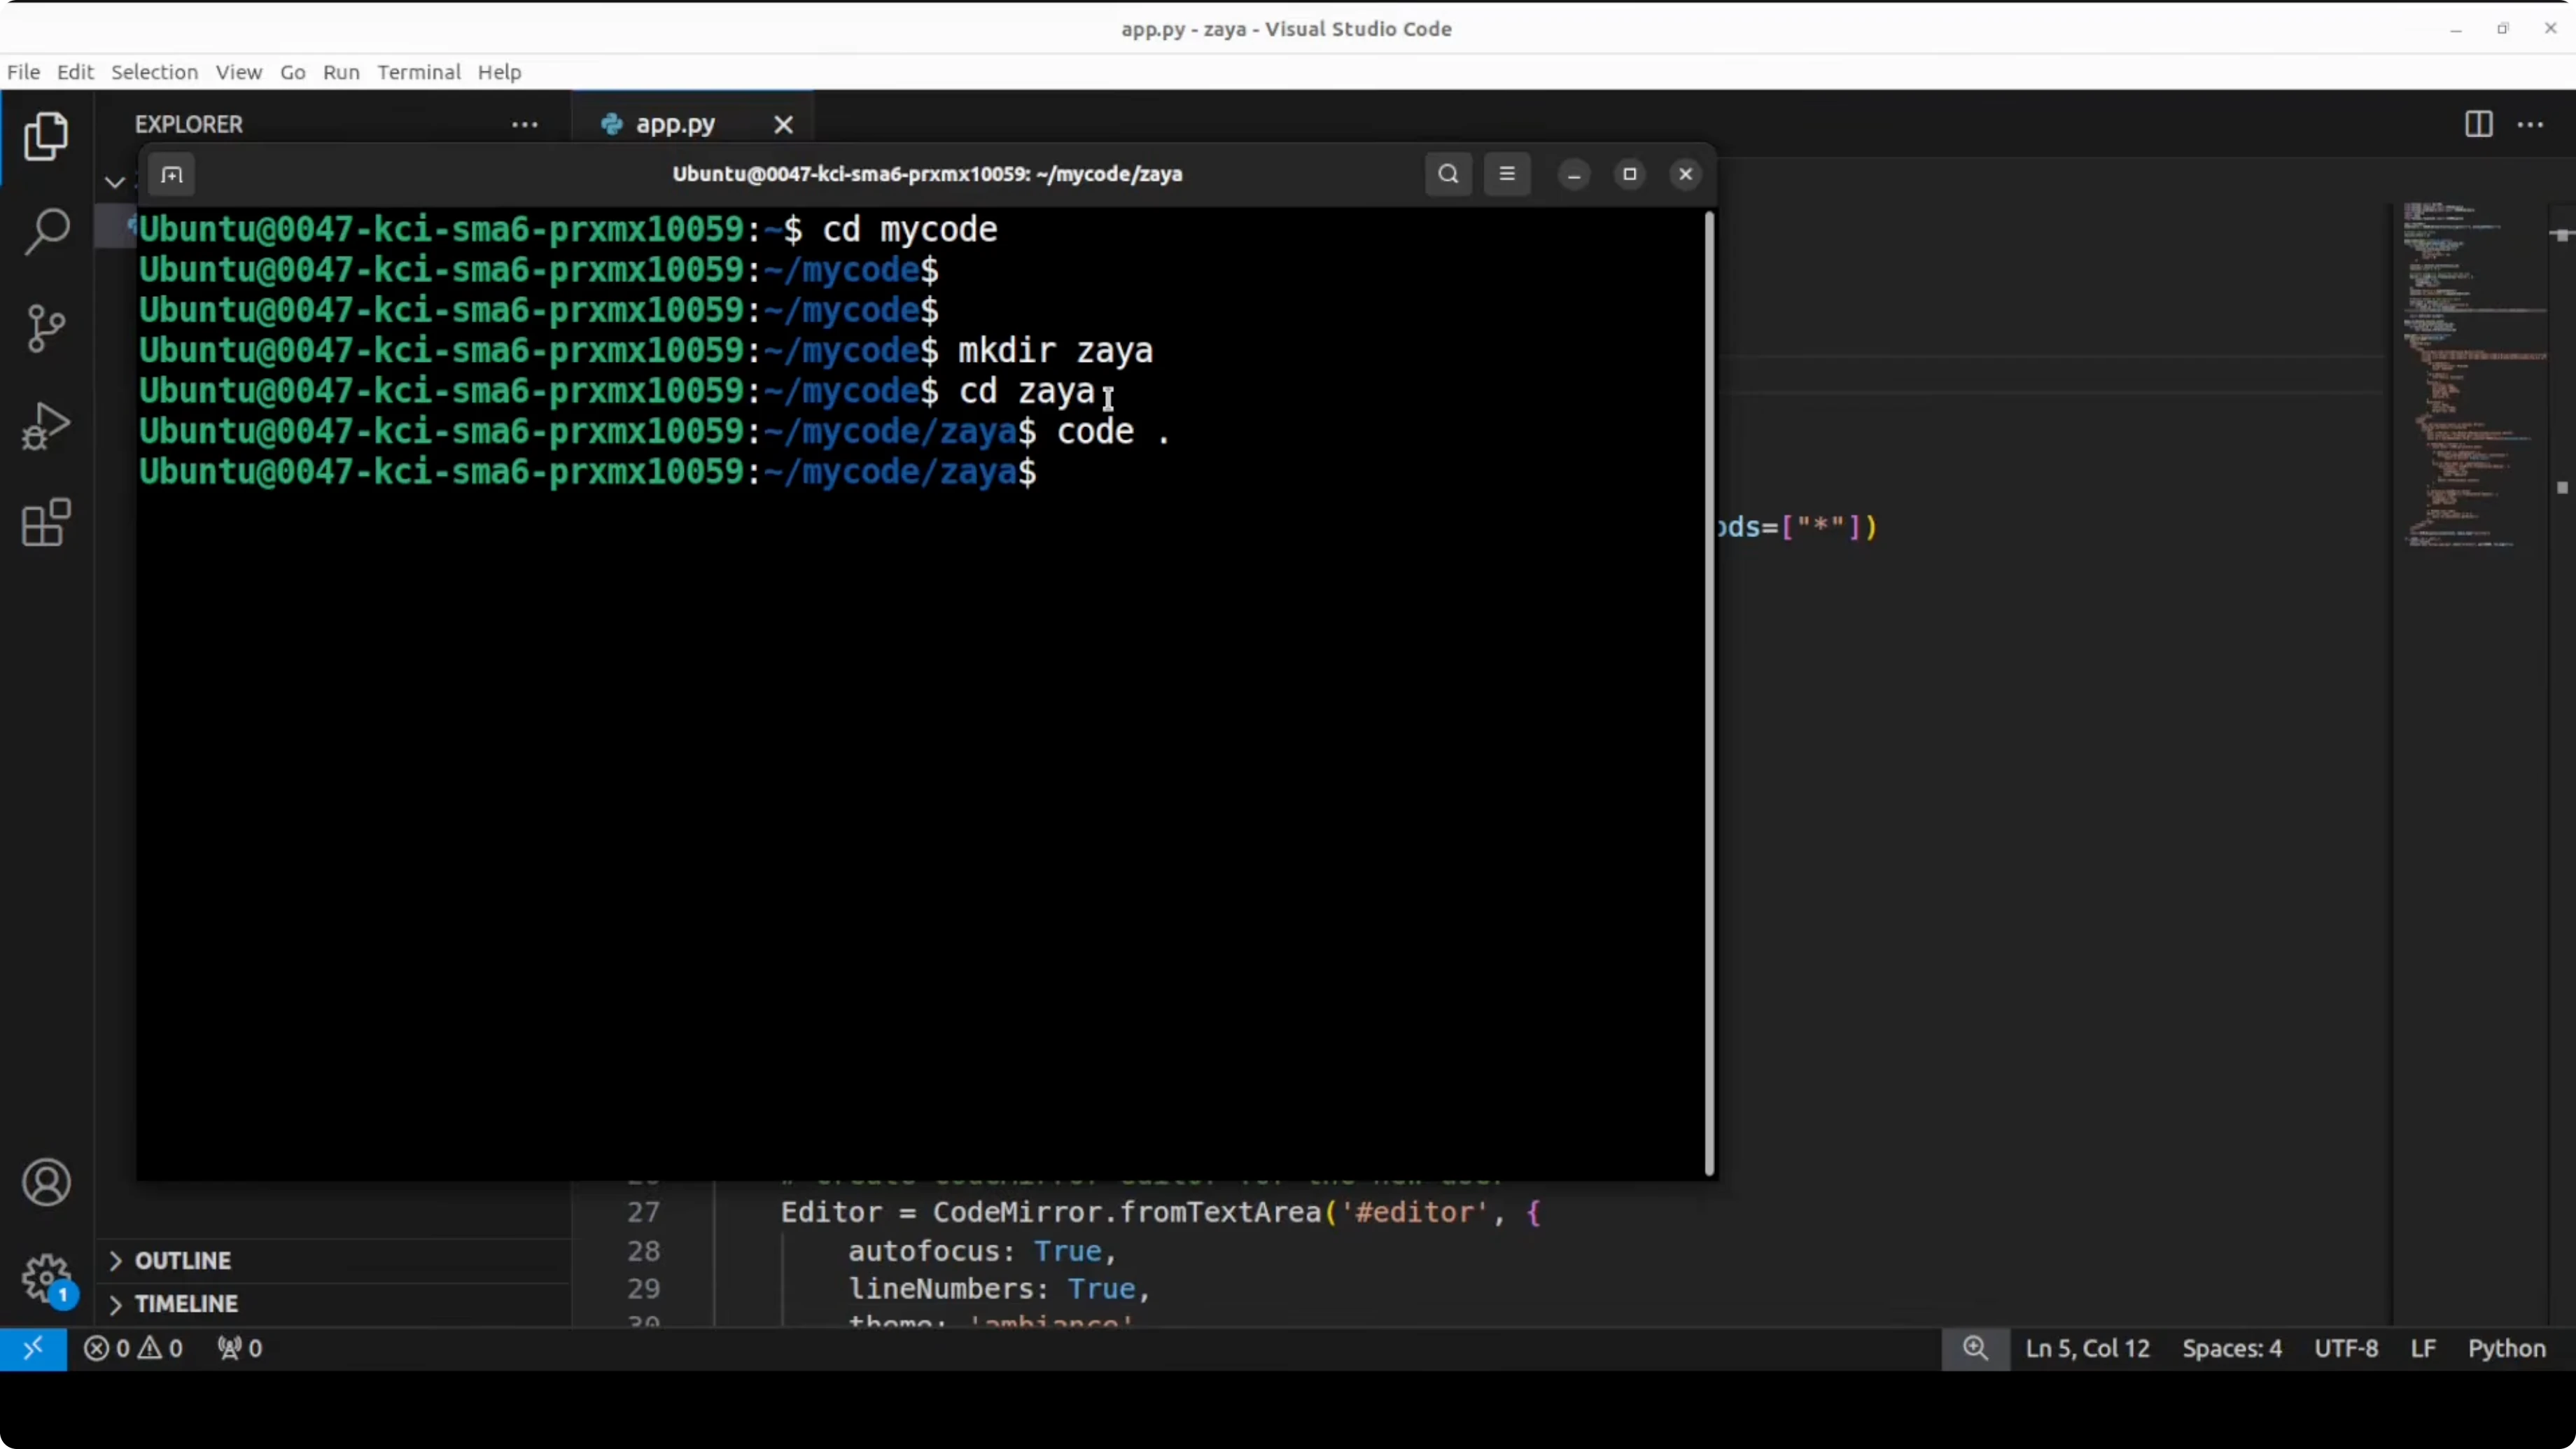Image resolution: width=2576 pixels, height=1449 pixels.
Task: Click 'CodeMirror.fromTextArea' code text in editor
Action: (x=1128, y=1212)
